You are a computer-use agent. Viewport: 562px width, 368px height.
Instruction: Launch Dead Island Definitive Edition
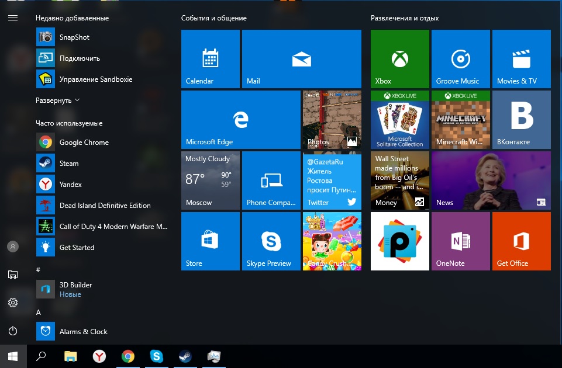[x=104, y=206]
